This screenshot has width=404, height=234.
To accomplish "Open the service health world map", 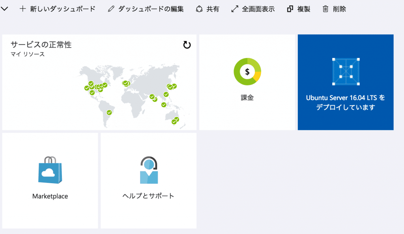I will point(133,96).
